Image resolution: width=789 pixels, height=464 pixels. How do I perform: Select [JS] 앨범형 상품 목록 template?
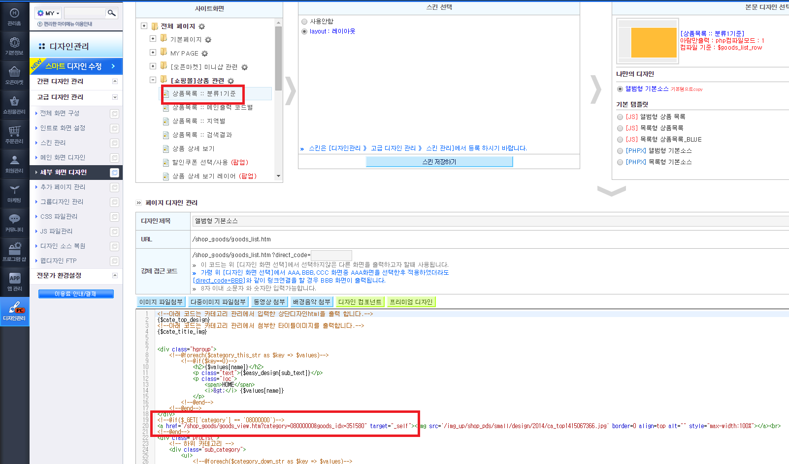620,117
